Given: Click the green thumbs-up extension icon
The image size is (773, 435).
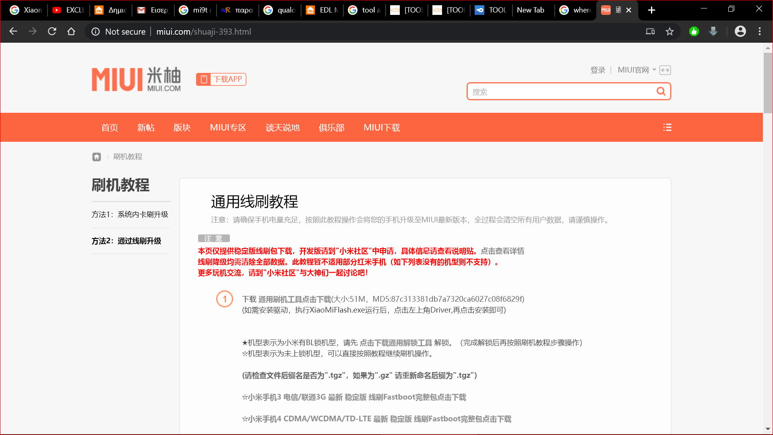Looking at the screenshot, I should pyautogui.click(x=694, y=31).
